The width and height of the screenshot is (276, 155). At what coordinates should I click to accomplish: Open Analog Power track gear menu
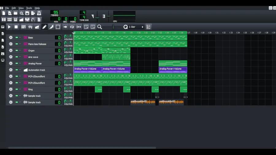(x=11, y=63)
